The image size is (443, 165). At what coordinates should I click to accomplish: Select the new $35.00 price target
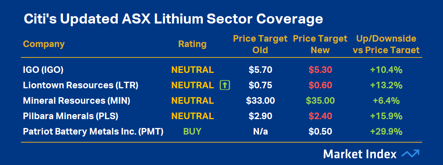pyautogui.click(x=320, y=101)
